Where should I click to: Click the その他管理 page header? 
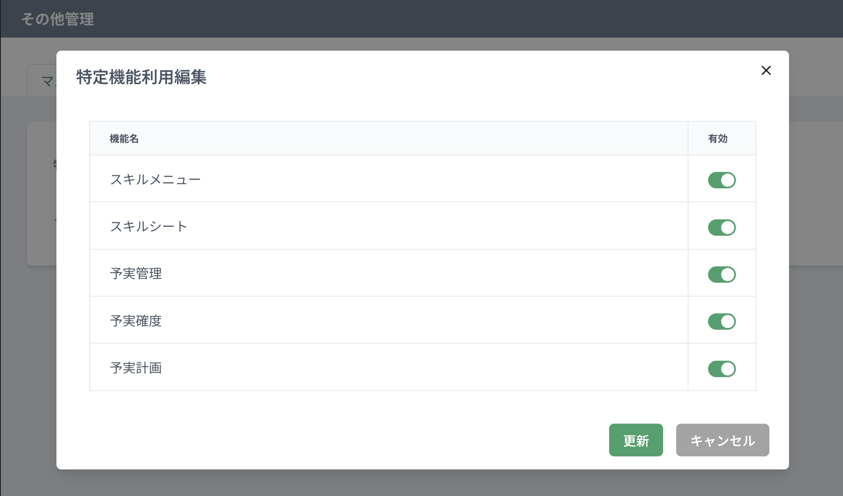point(58,19)
